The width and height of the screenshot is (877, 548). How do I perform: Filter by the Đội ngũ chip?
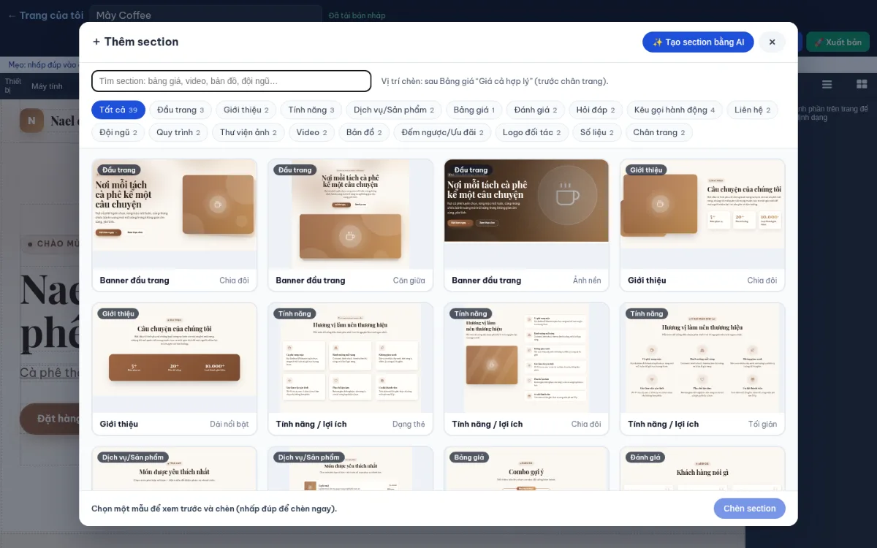(118, 133)
